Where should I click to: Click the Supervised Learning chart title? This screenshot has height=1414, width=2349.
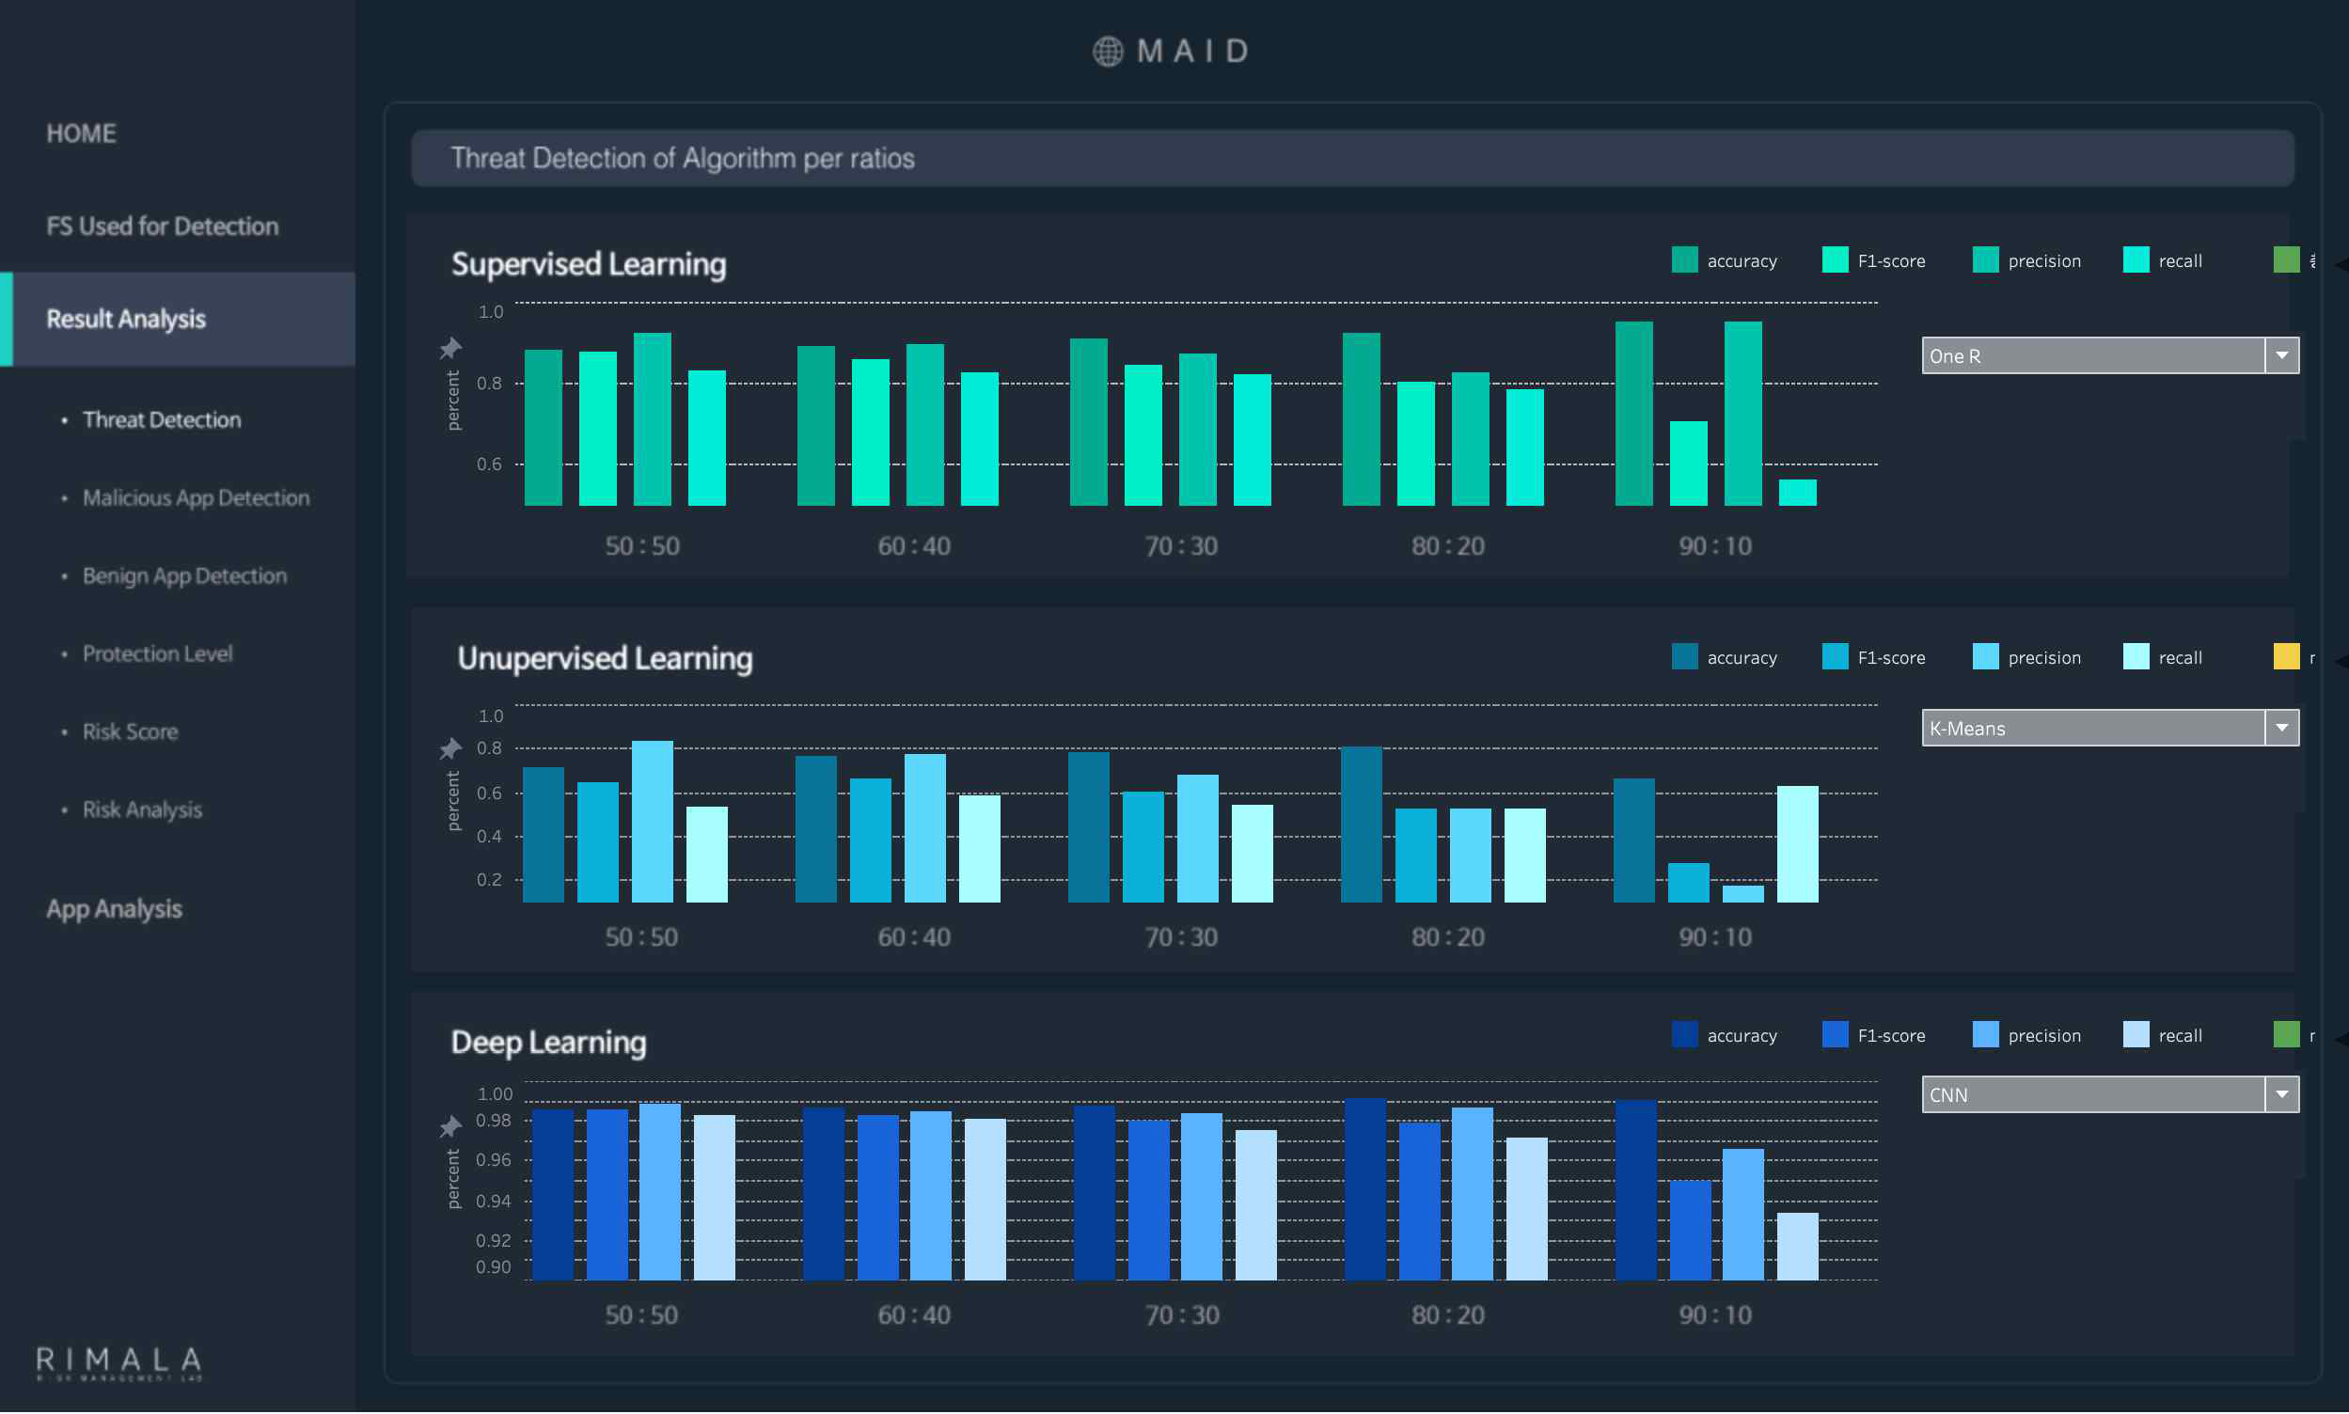[x=589, y=265]
